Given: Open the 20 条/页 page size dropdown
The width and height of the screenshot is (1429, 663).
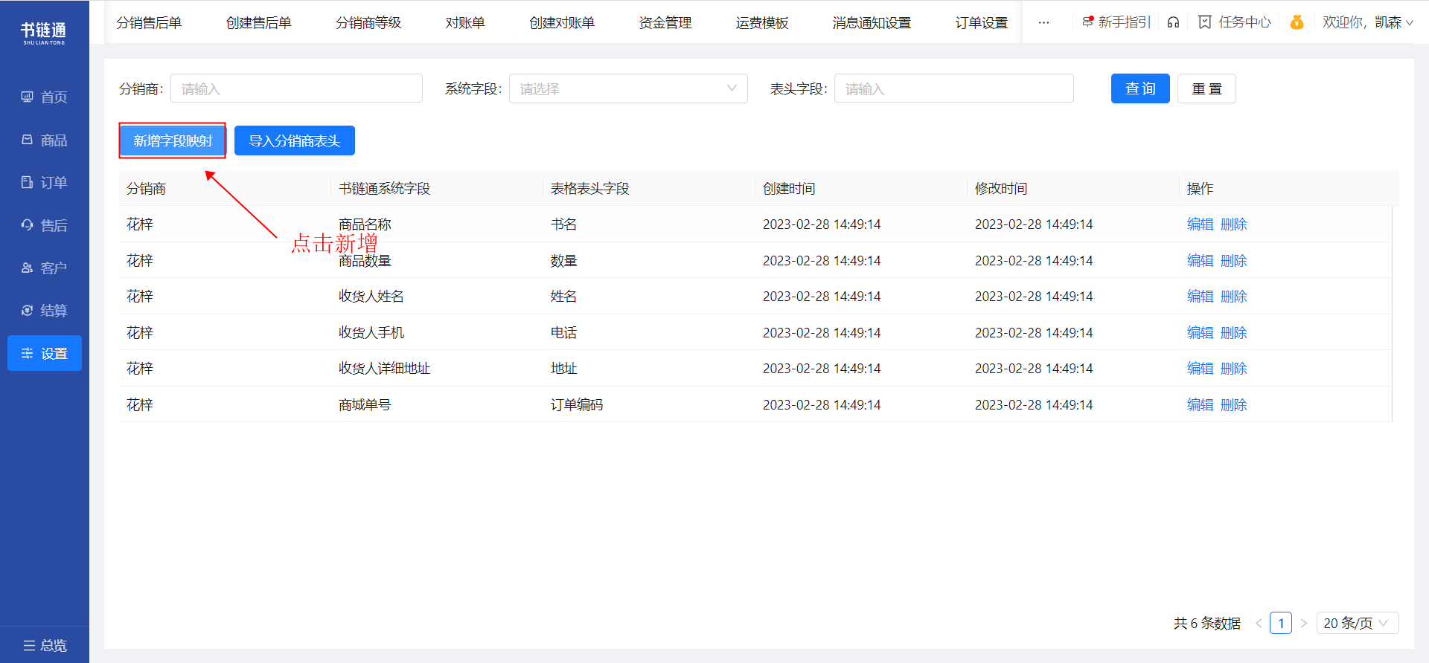Looking at the screenshot, I should [1358, 623].
